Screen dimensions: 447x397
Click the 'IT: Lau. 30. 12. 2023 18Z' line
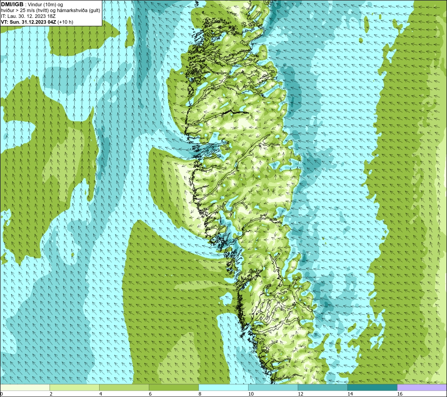coord(28,16)
